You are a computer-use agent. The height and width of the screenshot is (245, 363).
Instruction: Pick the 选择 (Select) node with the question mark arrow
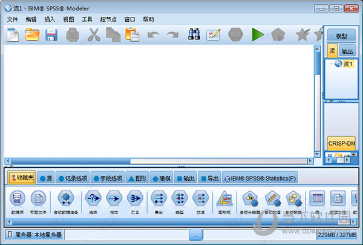[x=93, y=198]
